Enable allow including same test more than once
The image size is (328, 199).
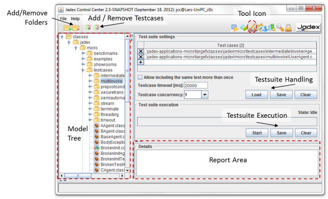click(x=140, y=77)
